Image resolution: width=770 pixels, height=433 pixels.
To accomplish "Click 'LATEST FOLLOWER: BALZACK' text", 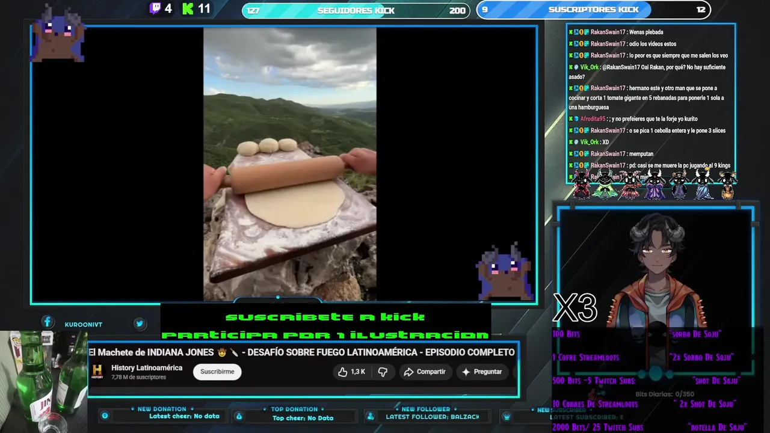I will tap(433, 417).
